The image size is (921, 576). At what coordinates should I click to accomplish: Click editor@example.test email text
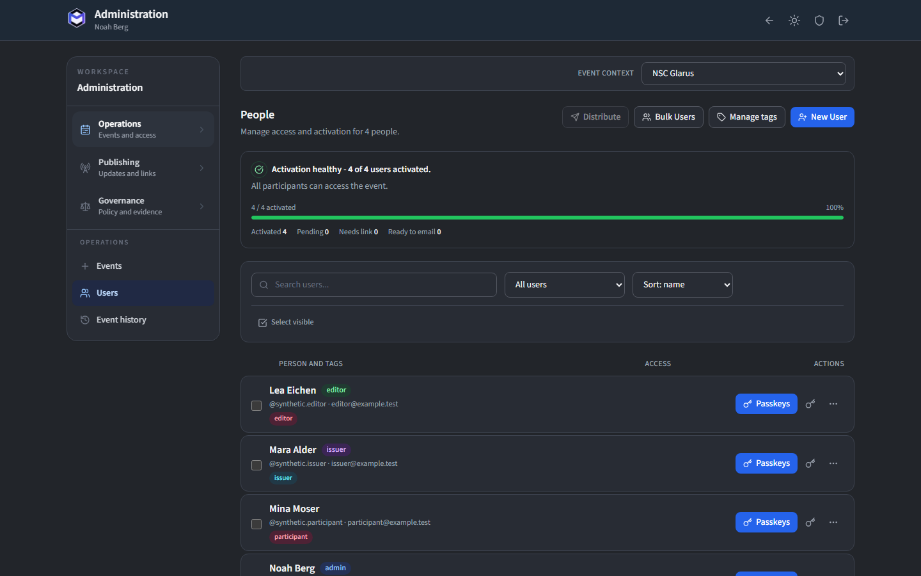[x=365, y=404]
